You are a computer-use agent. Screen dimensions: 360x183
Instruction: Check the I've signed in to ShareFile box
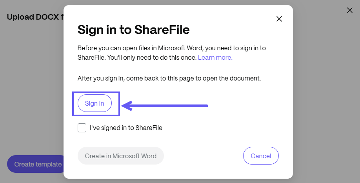[82, 128]
